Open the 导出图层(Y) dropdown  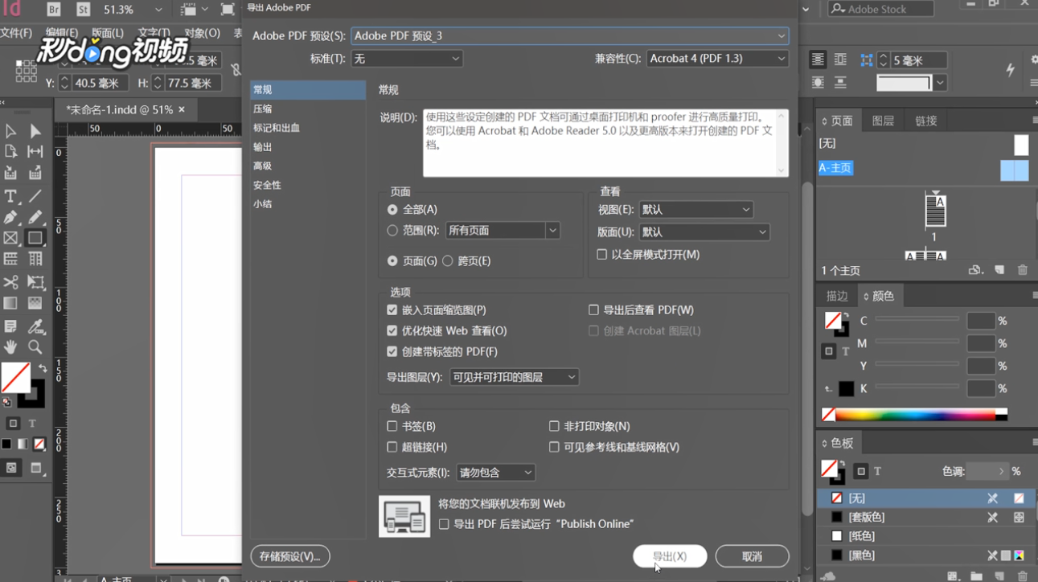515,377
